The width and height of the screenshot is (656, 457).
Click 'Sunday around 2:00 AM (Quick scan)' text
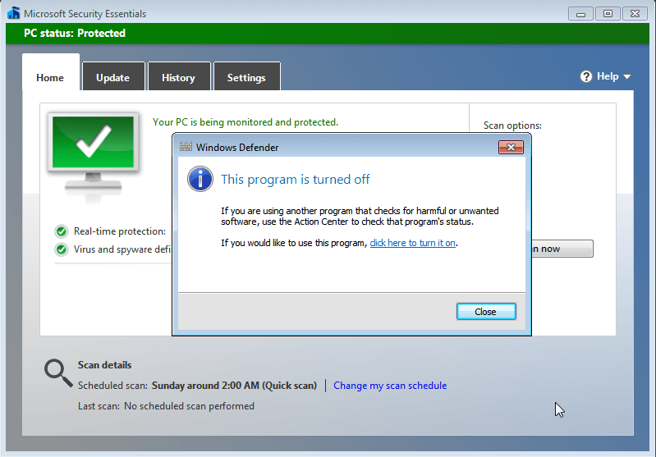point(234,386)
